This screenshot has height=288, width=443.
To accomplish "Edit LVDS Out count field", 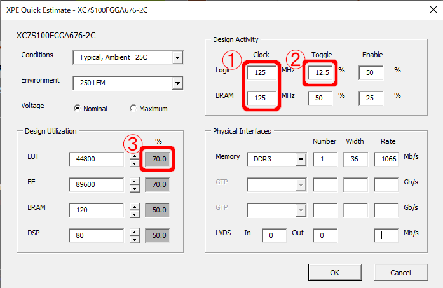I will click(x=325, y=236).
